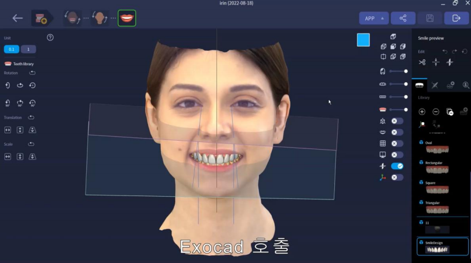Click the first rotate 90° icon
This screenshot has height=263, width=471.
(8, 103)
